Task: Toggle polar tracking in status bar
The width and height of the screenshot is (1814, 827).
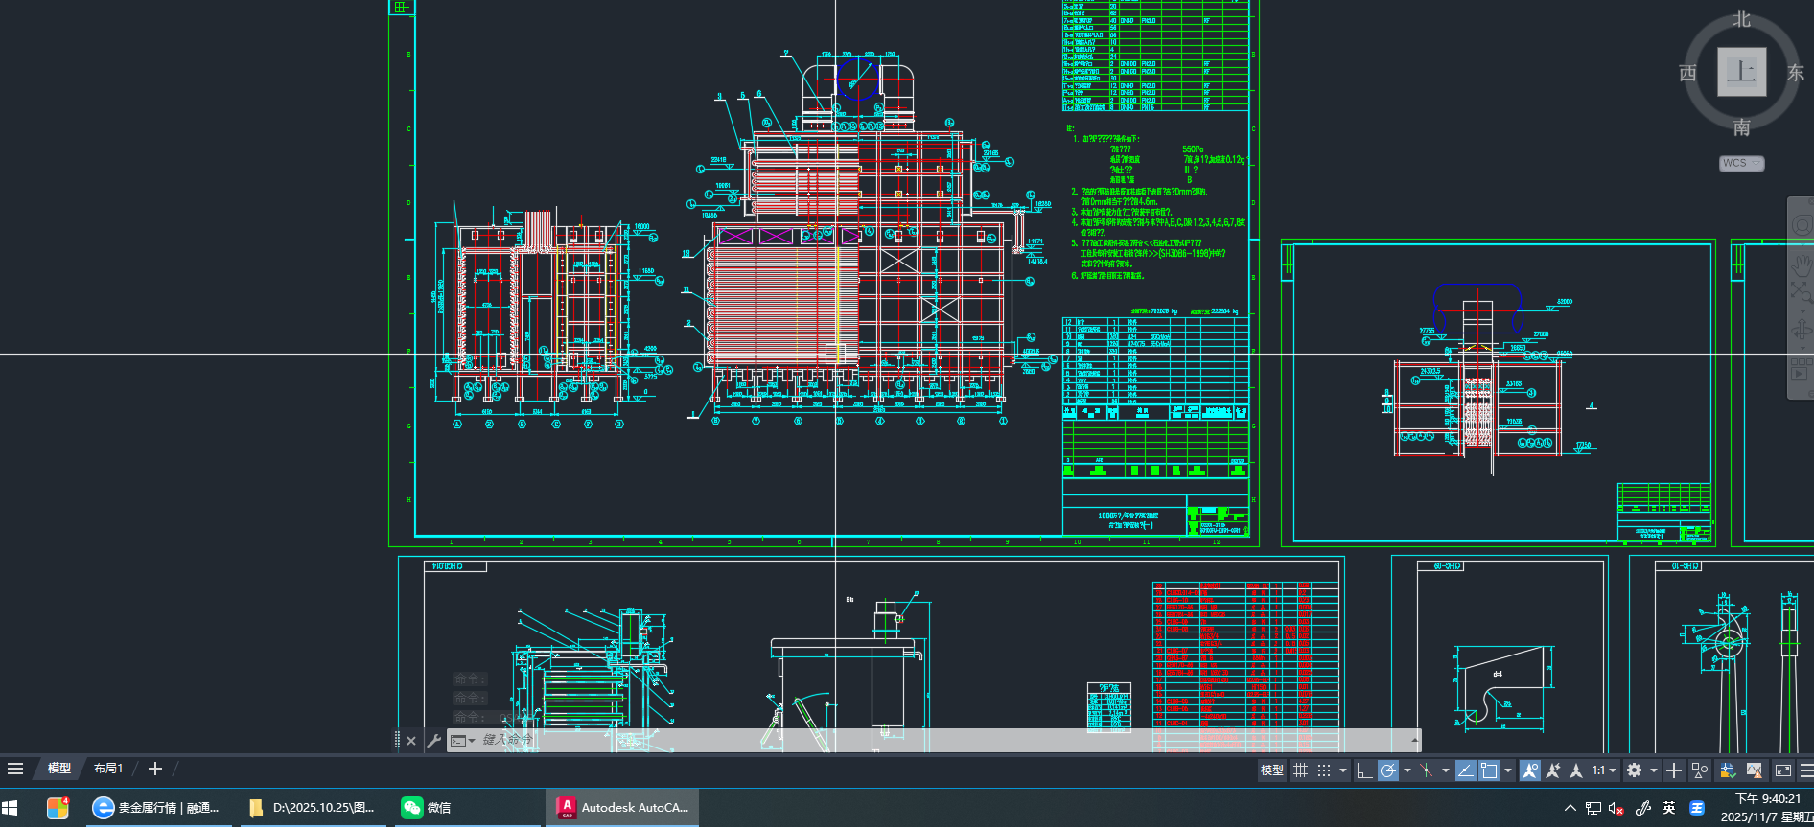Action: click(x=1387, y=770)
